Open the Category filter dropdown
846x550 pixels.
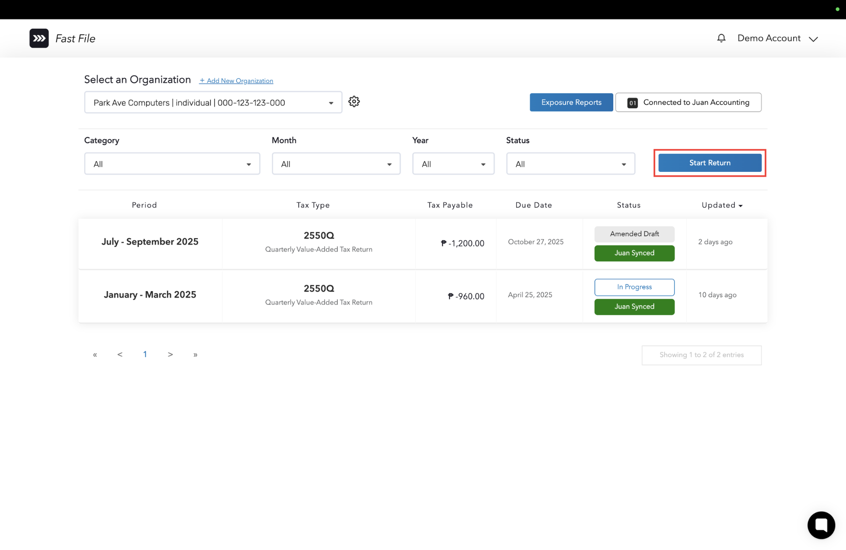tap(172, 164)
